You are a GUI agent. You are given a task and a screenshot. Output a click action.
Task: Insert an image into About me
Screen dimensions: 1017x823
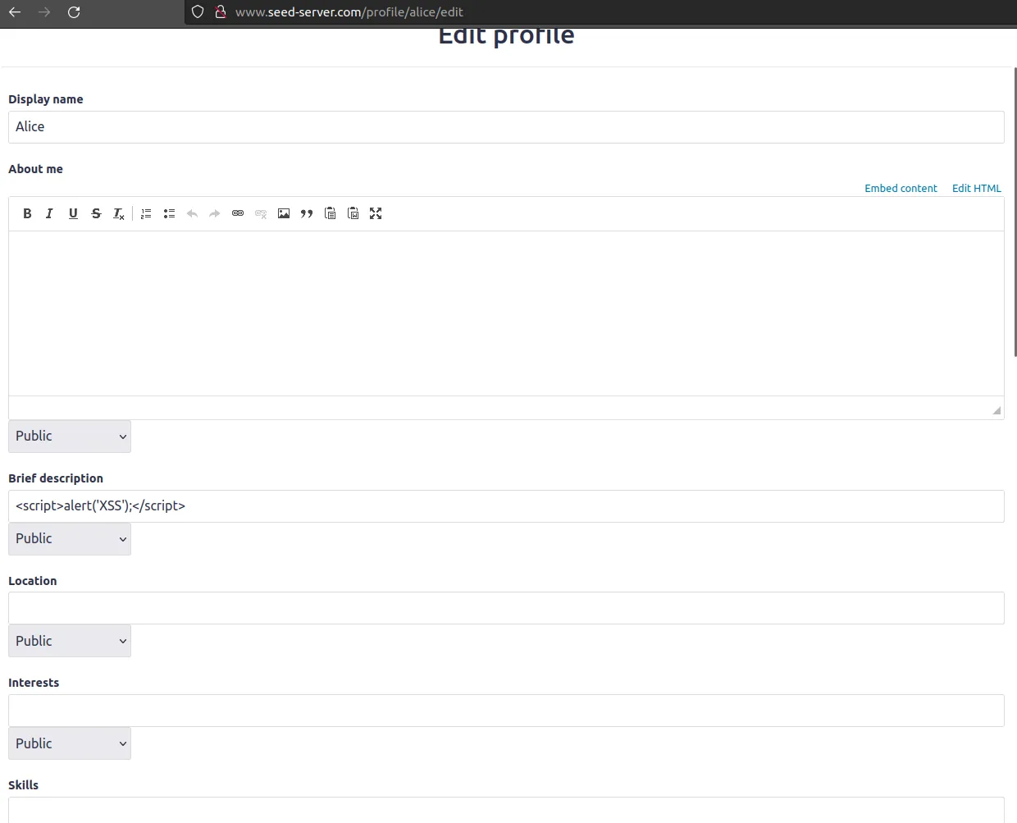[284, 213]
